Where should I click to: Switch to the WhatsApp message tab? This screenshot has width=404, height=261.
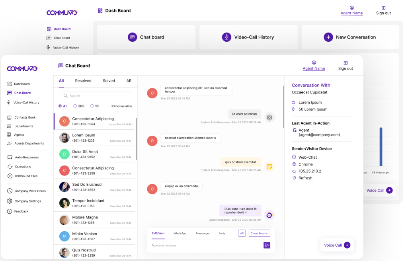(180, 233)
